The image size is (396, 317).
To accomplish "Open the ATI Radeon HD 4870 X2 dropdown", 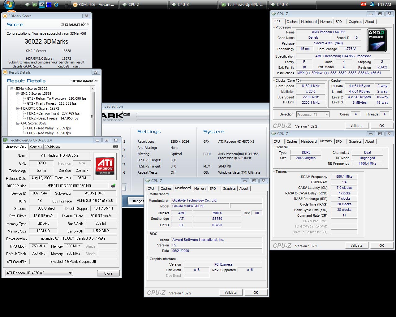I will pos(39,273).
